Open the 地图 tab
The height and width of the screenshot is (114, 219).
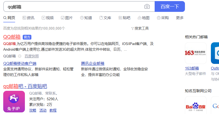point(144,18)
